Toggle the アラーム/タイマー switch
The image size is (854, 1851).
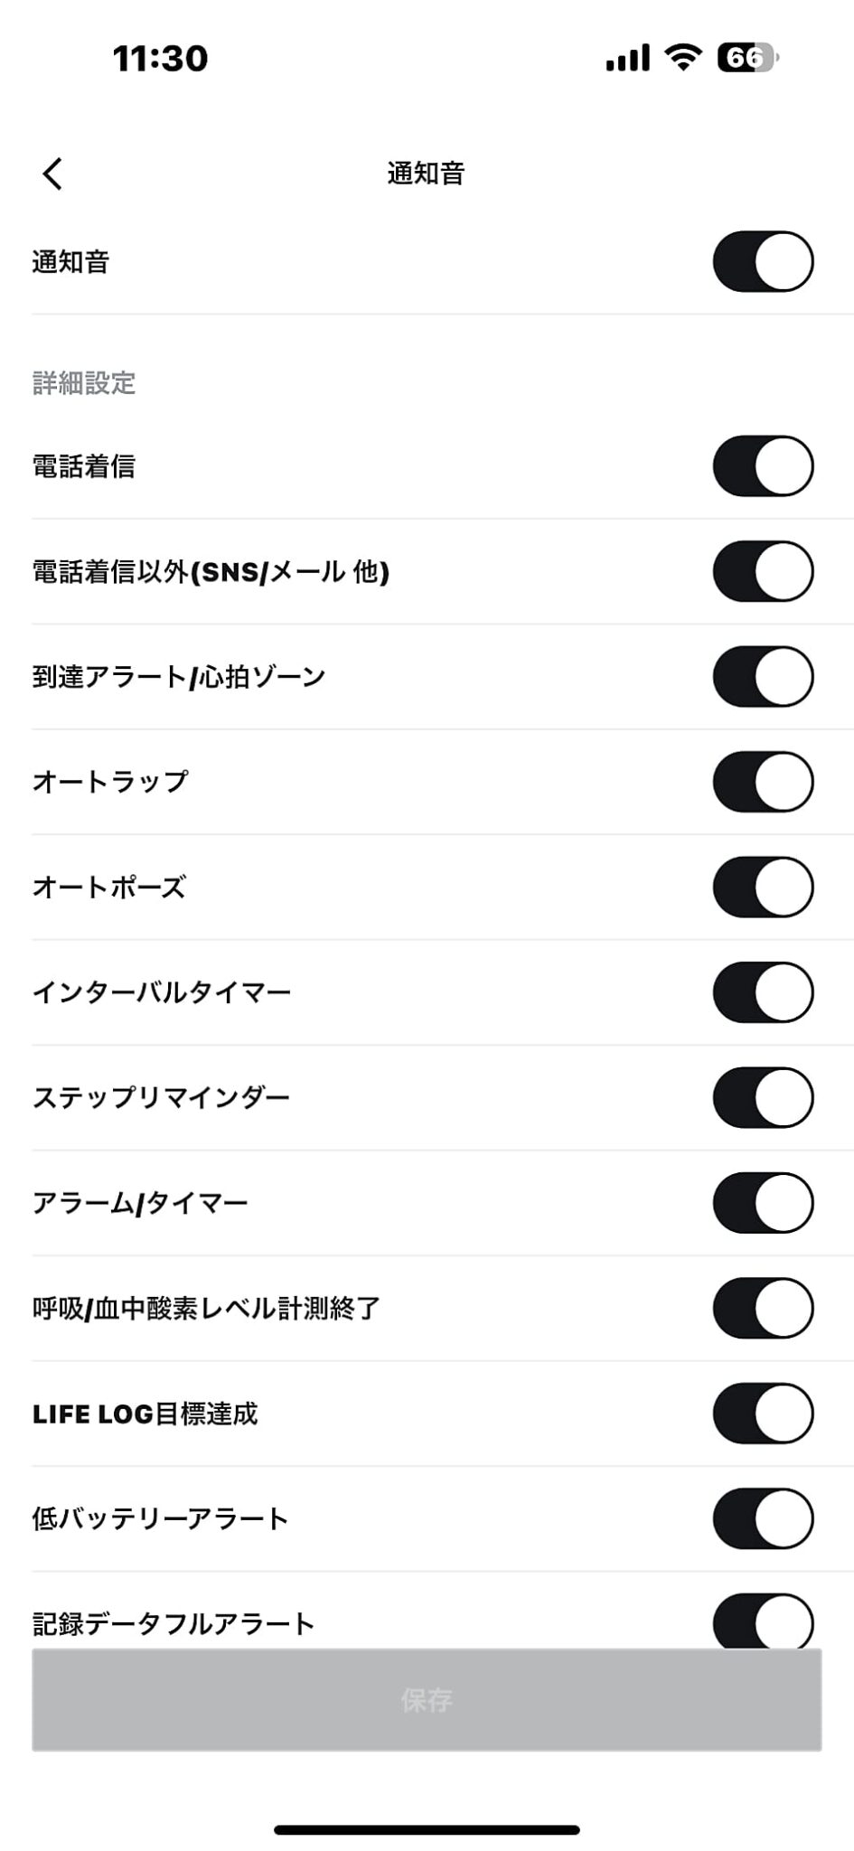coord(763,1203)
